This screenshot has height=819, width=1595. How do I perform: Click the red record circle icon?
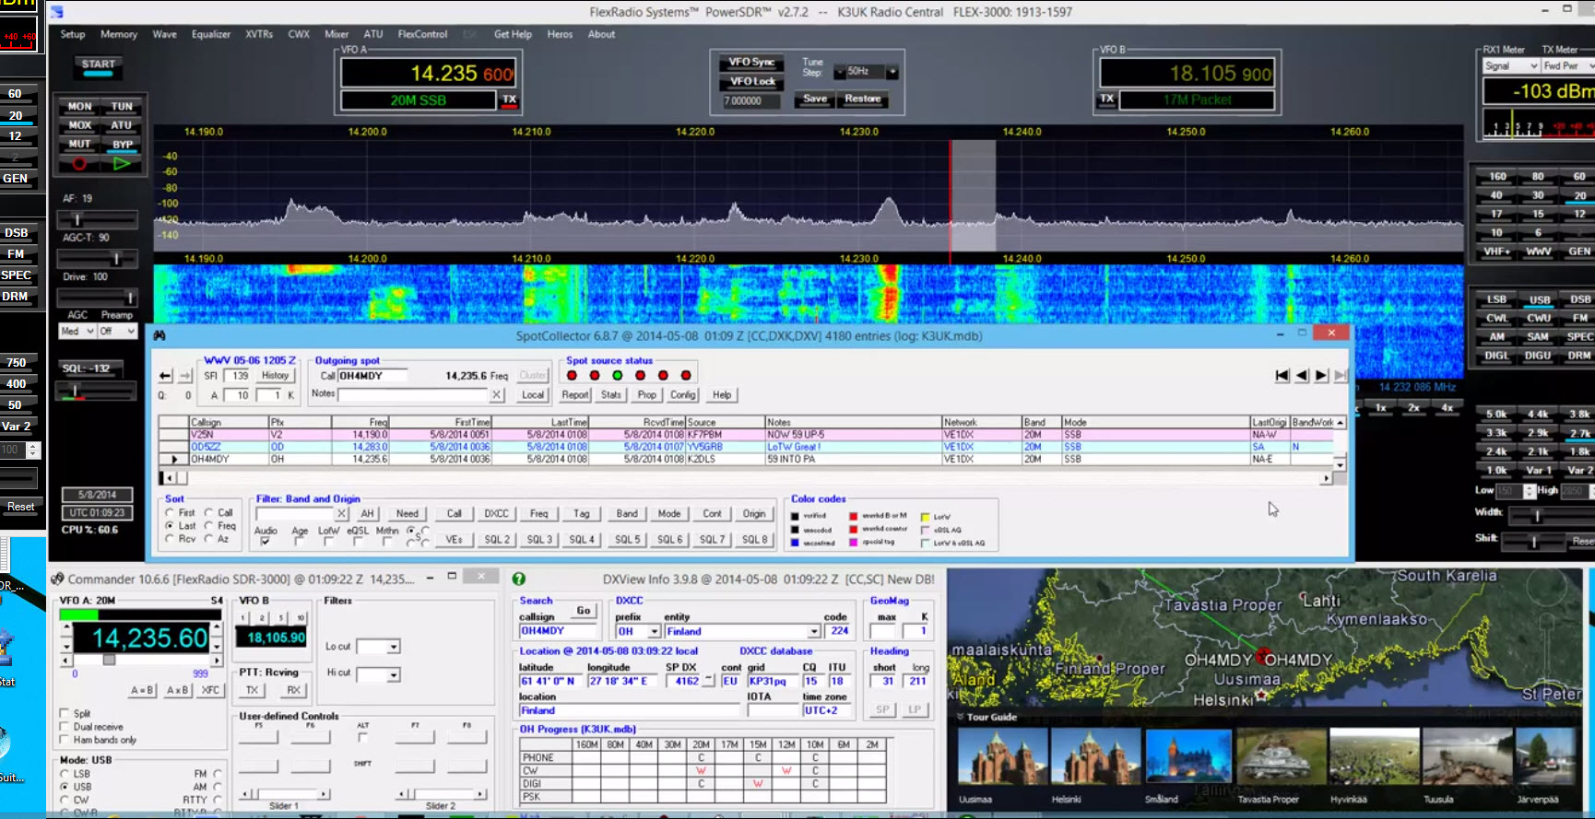[x=79, y=164]
